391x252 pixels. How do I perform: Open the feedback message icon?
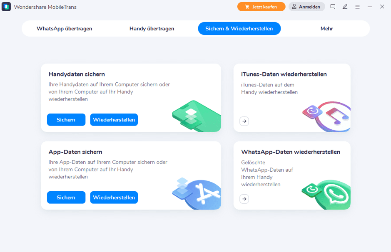click(x=333, y=7)
